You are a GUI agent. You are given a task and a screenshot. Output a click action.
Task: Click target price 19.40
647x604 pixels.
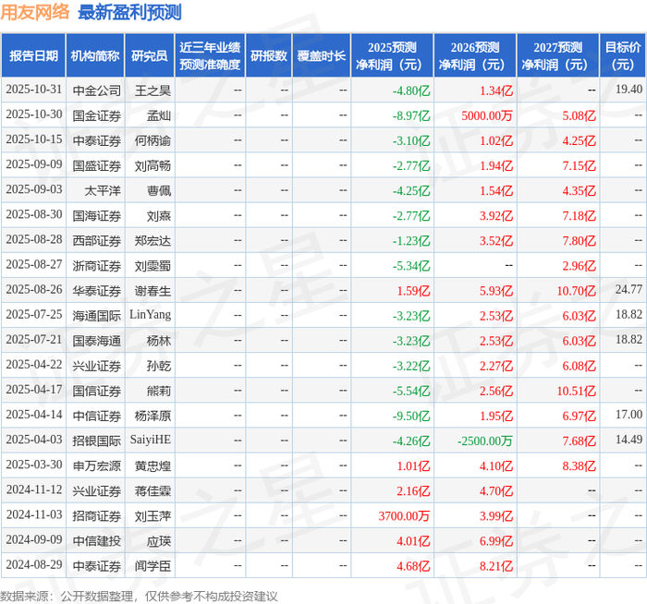coord(629,89)
